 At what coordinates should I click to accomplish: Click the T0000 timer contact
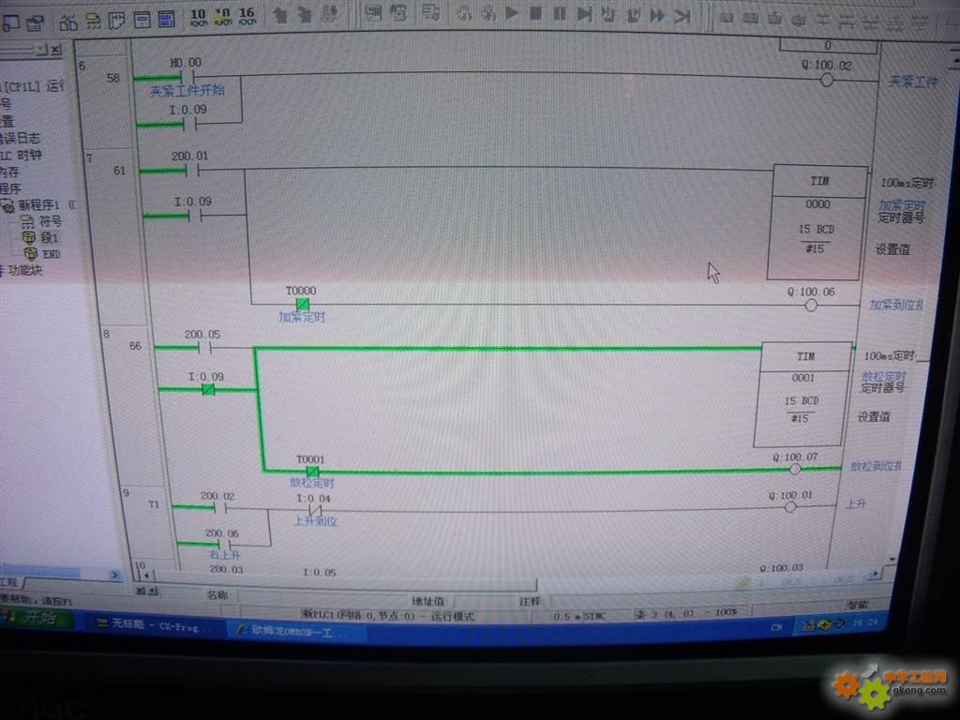pyautogui.click(x=302, y=304)
